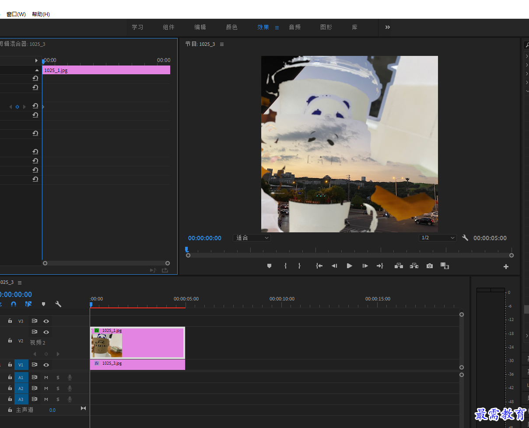
Task: Select the 1025_3.jpg clip on V1
Action: tap(137, 365)
